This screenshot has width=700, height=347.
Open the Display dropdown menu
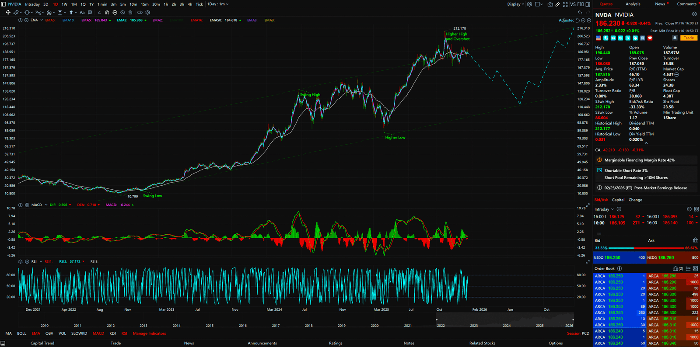[515, 4]
